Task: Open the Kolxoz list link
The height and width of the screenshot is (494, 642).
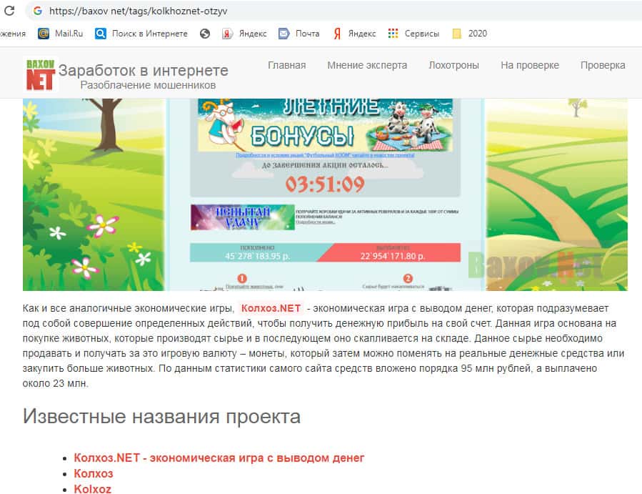Action: (93, 489)
